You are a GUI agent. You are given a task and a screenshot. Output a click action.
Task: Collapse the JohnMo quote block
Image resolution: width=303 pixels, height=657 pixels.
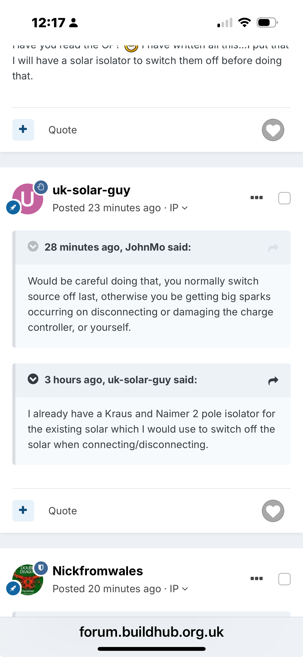click(33, 246)
